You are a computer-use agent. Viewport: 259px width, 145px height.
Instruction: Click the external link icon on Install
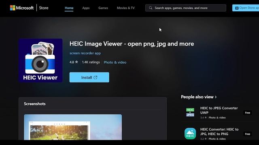pyautogui.click(x=96, y=77)
